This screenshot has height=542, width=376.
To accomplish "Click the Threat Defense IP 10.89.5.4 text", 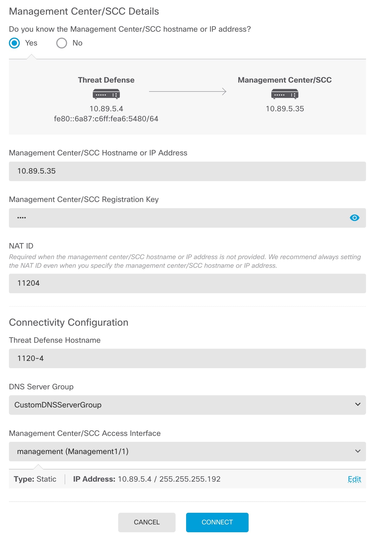I will [x=106, y=109].
